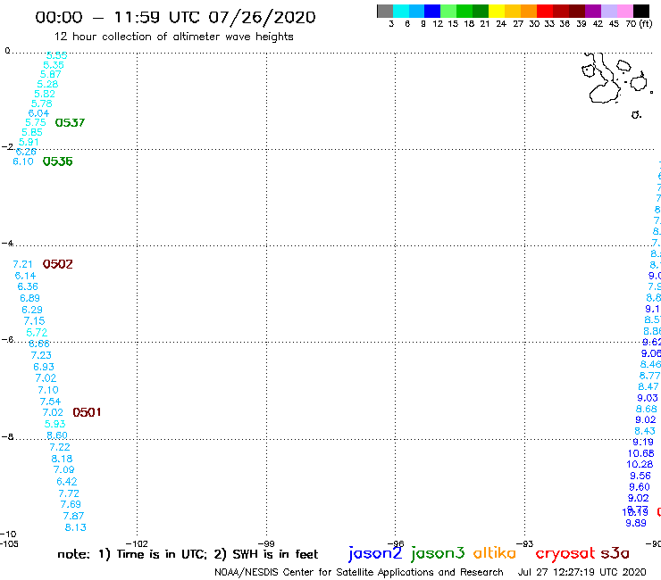Click the altika satellite label
Viewport: 661px width, 580px height.
495,553
